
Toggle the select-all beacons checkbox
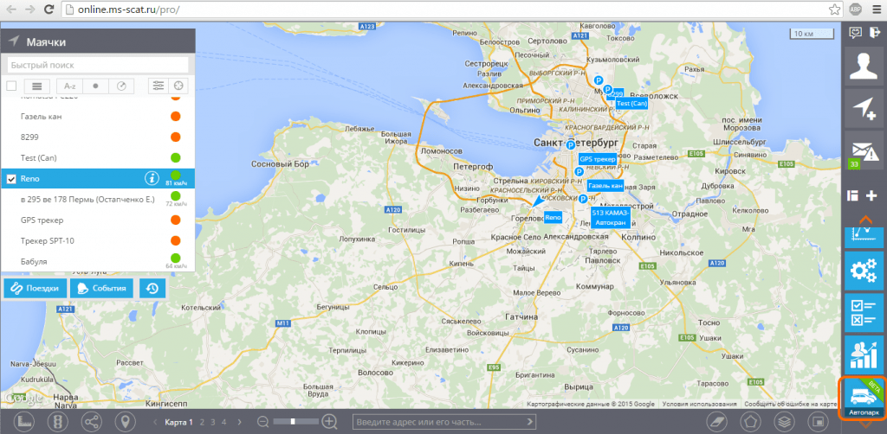click(11, 86)
